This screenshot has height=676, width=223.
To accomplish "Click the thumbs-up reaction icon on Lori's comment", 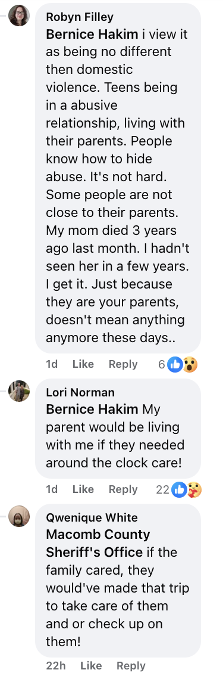I will coord(179,489).
